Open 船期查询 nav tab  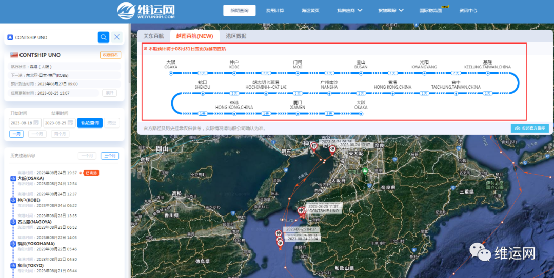coord(239,11)
